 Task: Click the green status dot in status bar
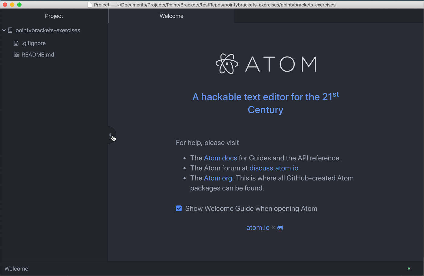pos(409,268)
